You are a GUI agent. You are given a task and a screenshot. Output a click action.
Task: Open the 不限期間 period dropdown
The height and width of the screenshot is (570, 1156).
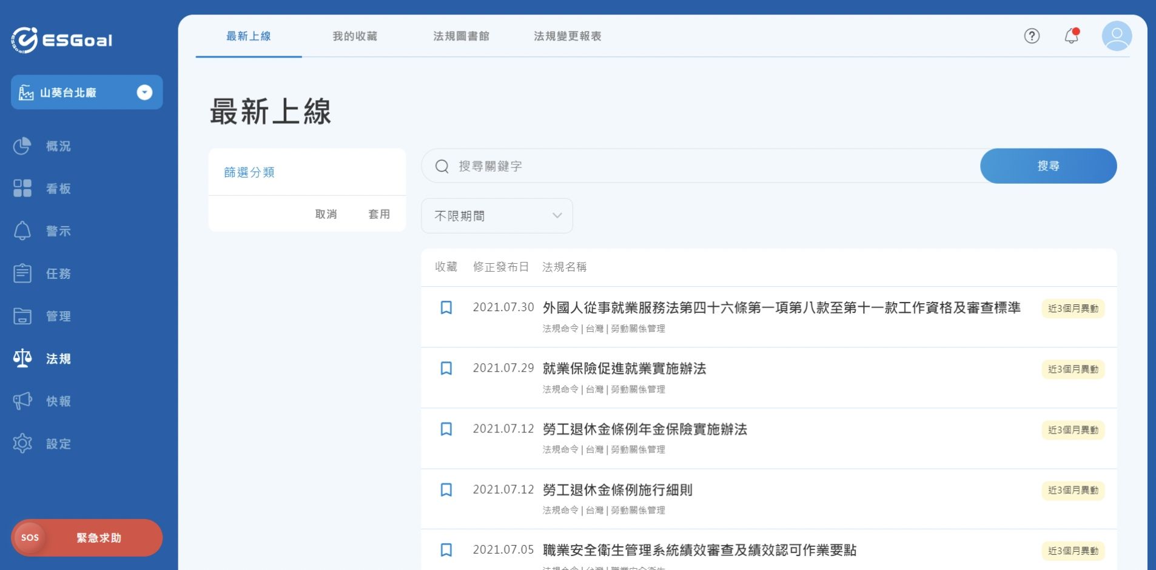(497, 216)
